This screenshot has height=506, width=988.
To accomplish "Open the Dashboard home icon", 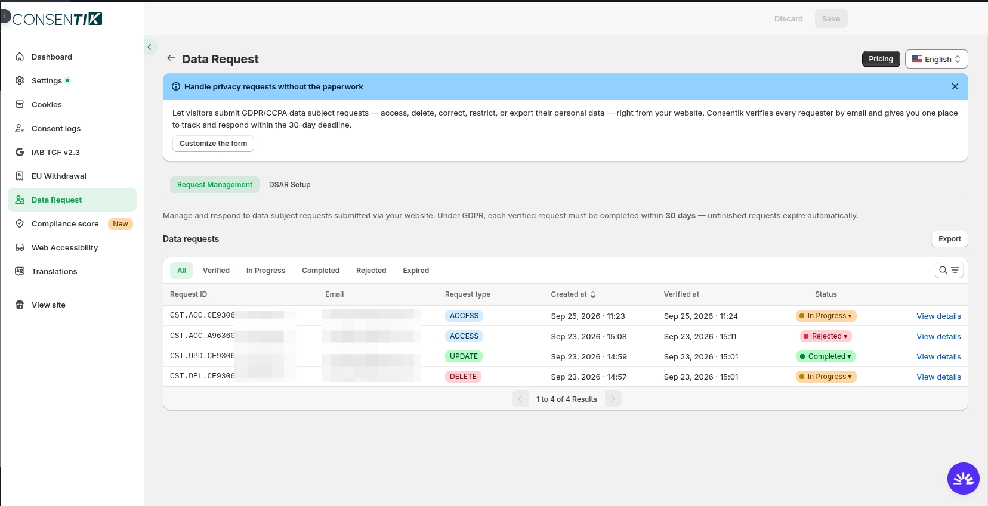I will [x=20, y=57].
